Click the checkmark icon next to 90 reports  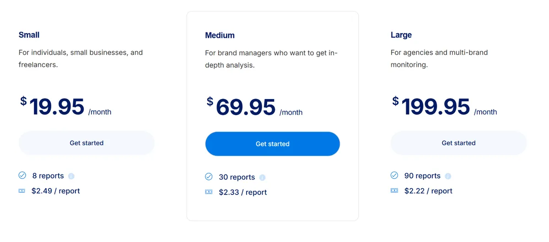pyautogui.click(x=394, y=175)
